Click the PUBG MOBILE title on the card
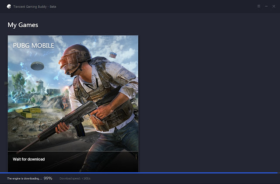280x184 pixels. click(x=34, y=46)
